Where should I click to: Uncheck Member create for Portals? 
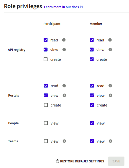pyautogui.click(x=92, y=105)
